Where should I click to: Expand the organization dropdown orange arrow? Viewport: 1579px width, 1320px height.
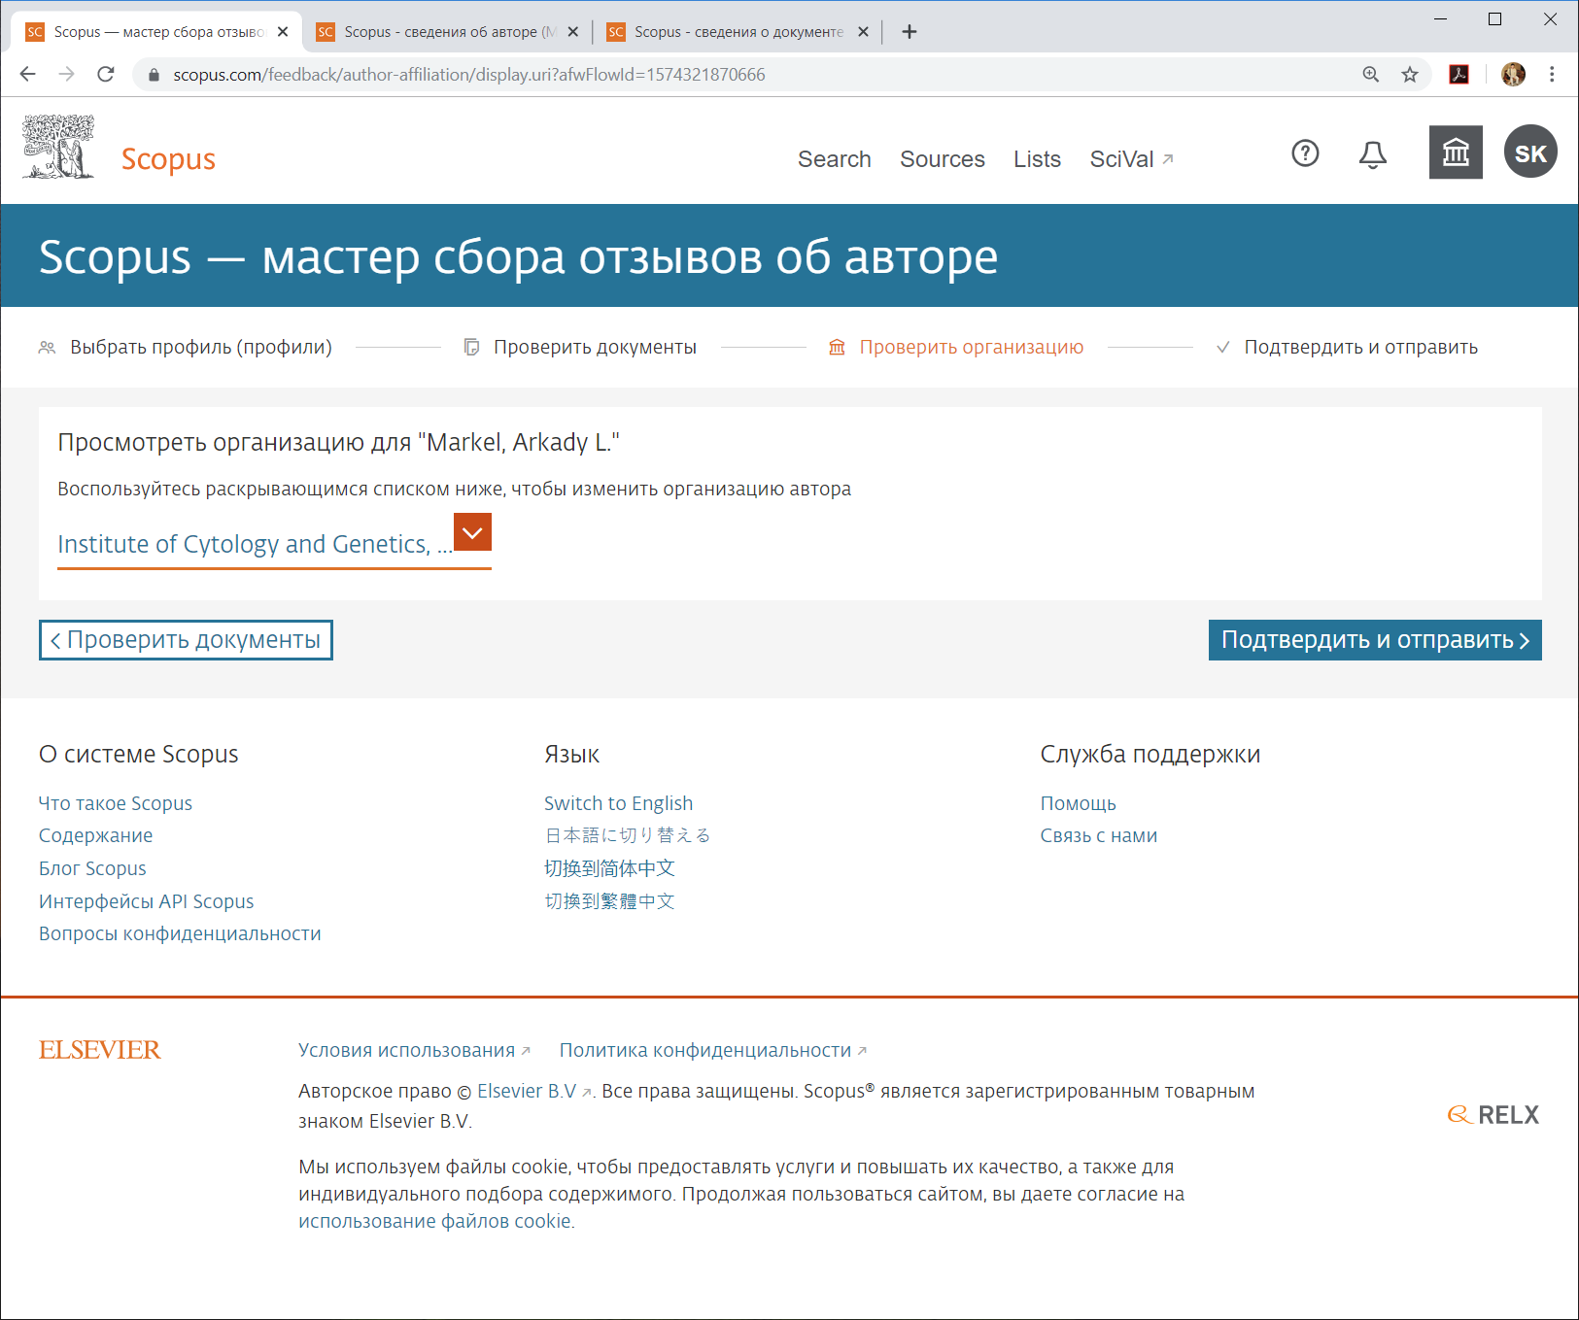click(472, 532)
